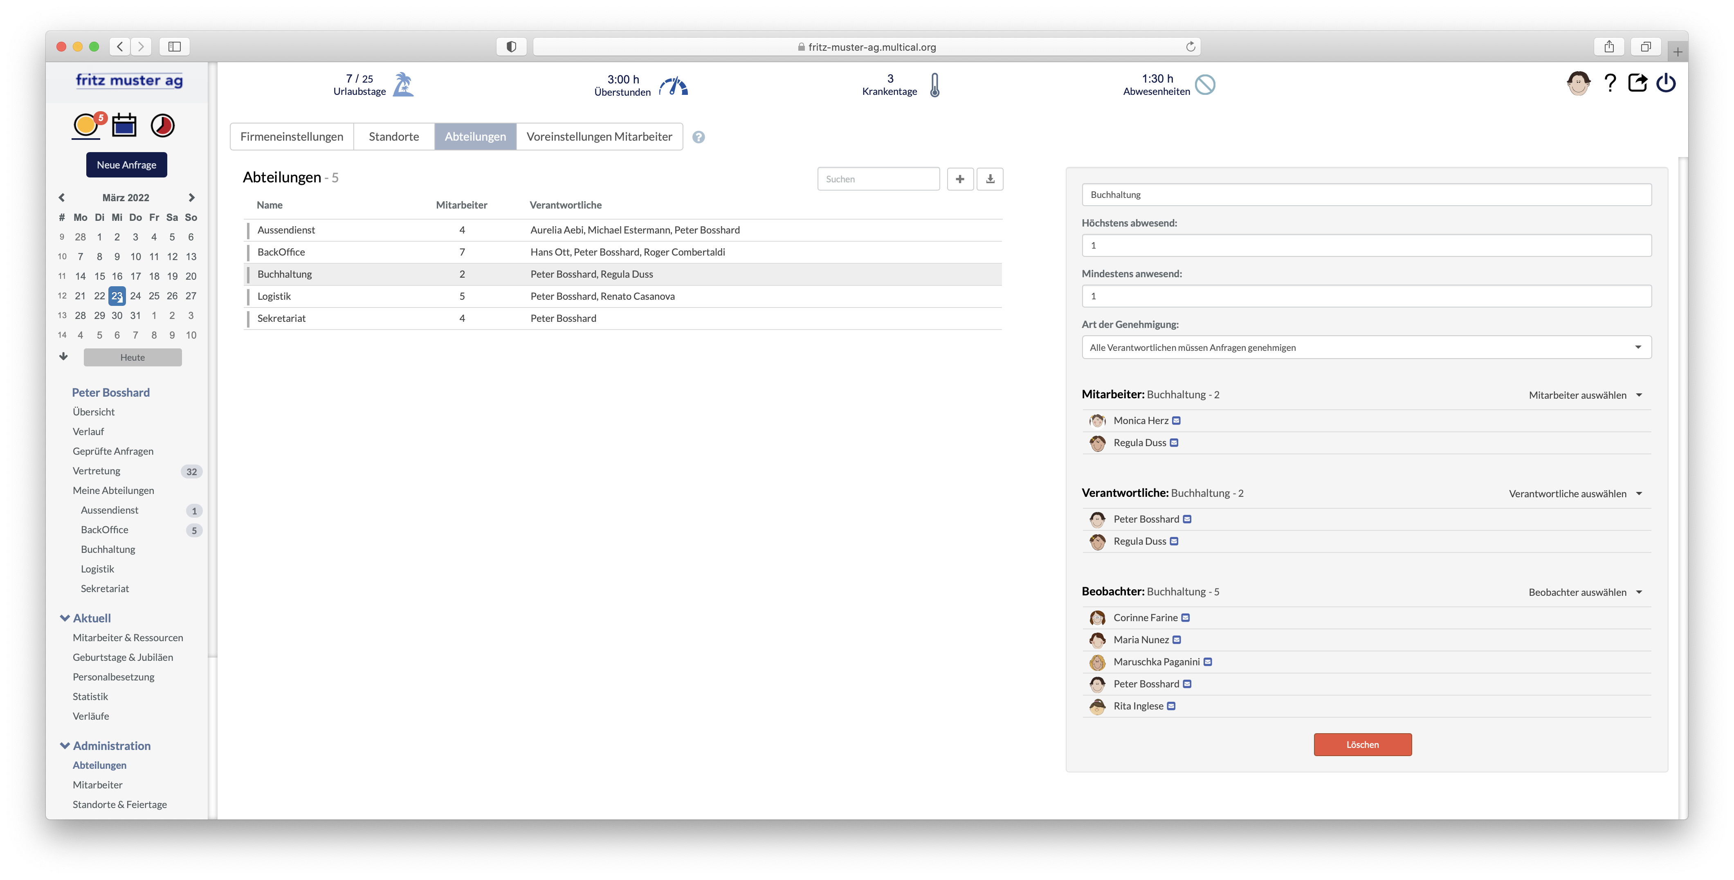The image size is (1734, 880).
Task: Open the time clock icon in sidebar
Action: coord(162,125)
